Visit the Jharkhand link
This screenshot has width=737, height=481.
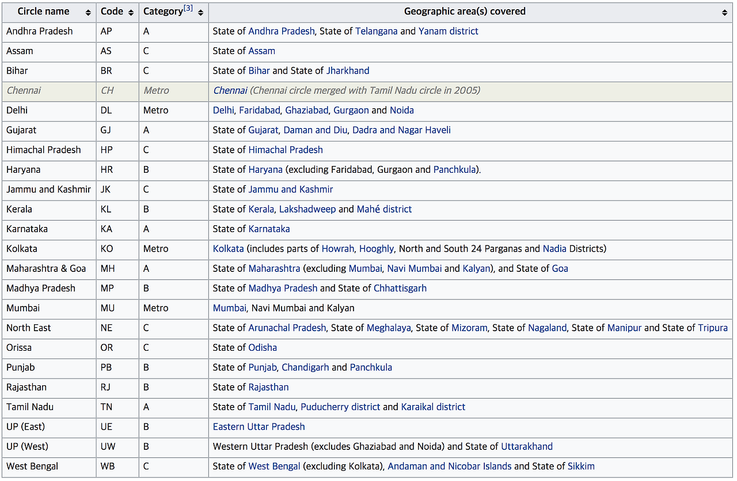pyautogui.click(x=348, y=71)
